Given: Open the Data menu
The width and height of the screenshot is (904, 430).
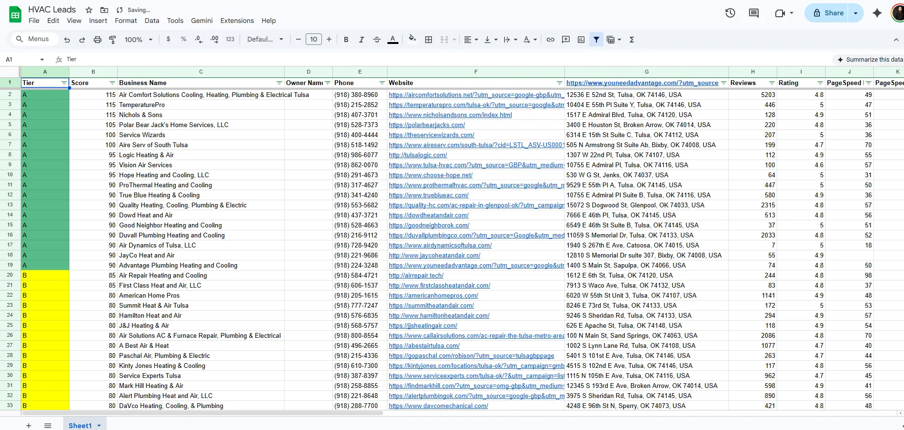Looking at the screenshot, I should (x=152, y=21).
